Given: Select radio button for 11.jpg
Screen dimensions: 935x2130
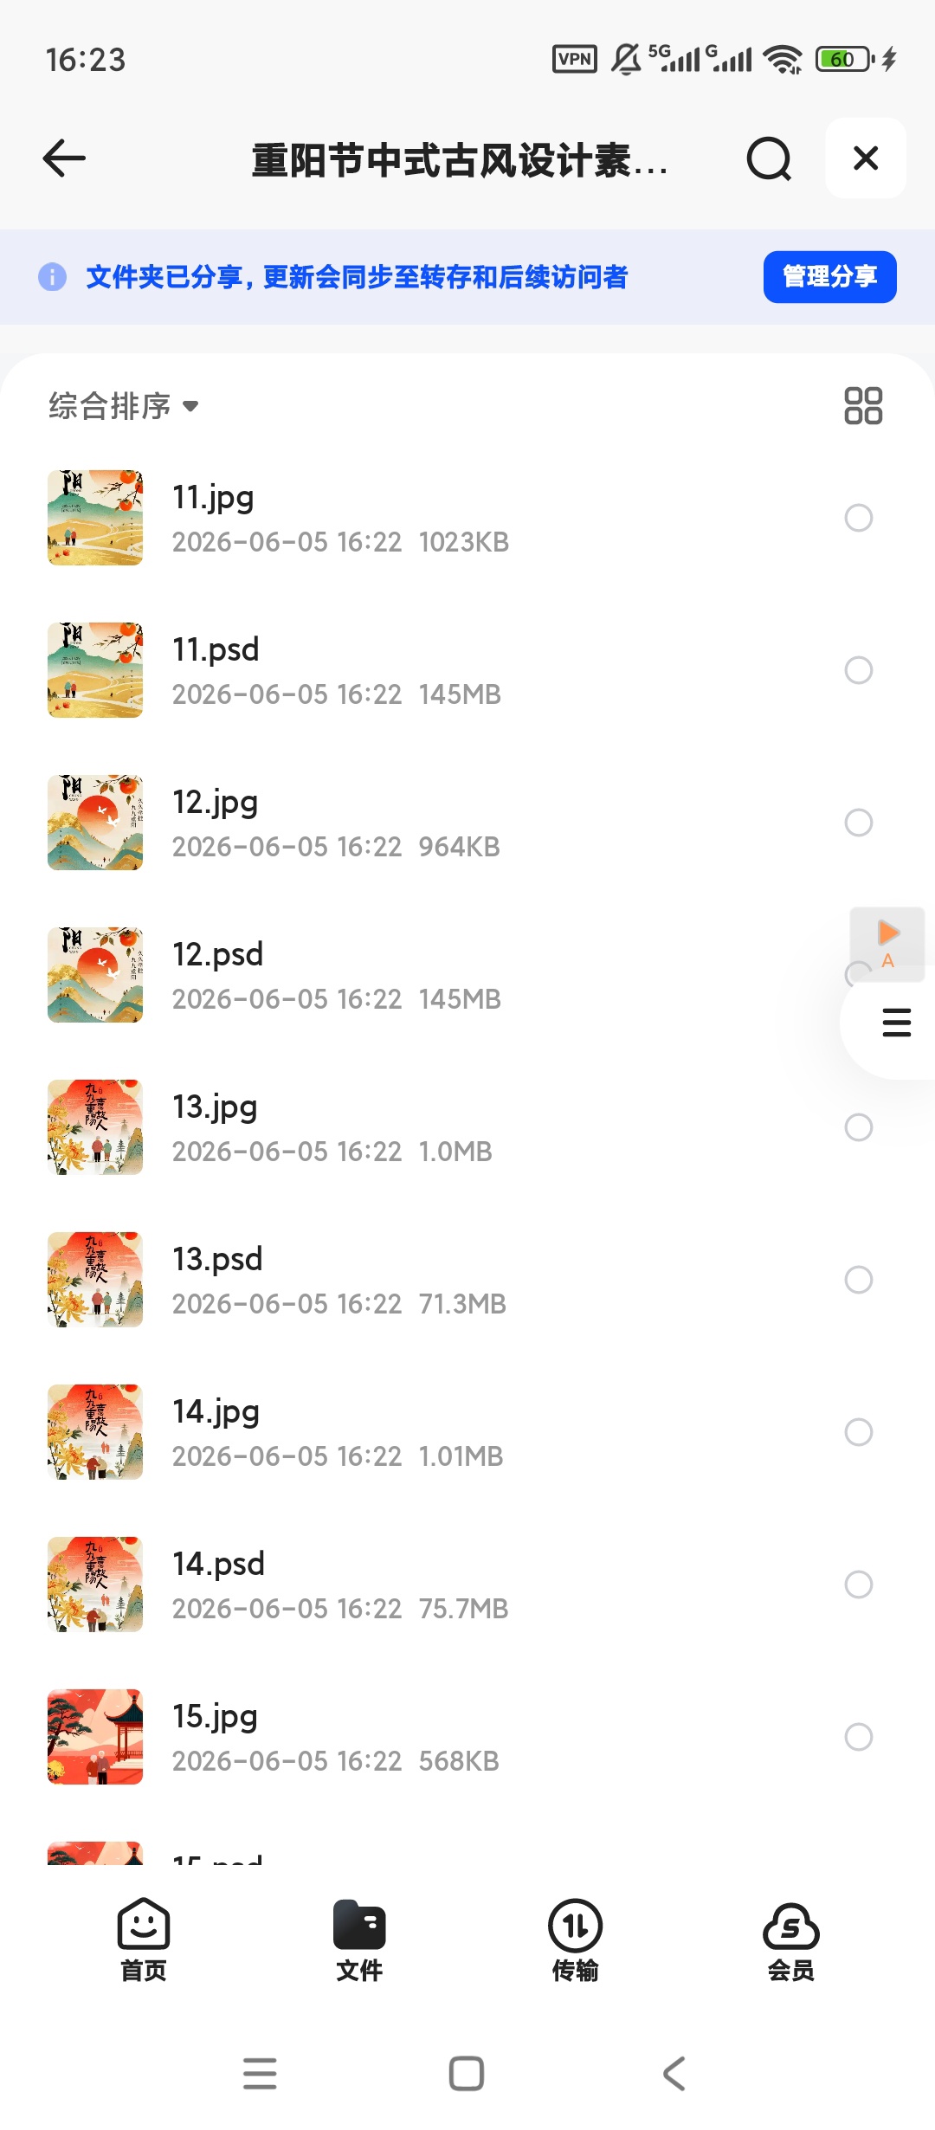Looking at the screenshot, I should [x=859, y=518].
